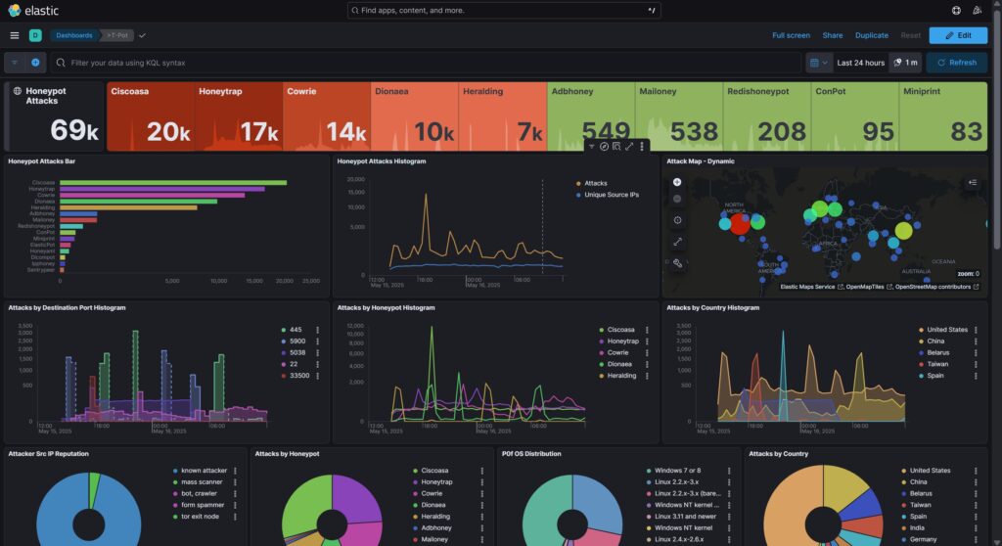This screenshot has width=1002, height=546.
Task: Open Attack Map tools wrench icon
Action: [677, 263]
